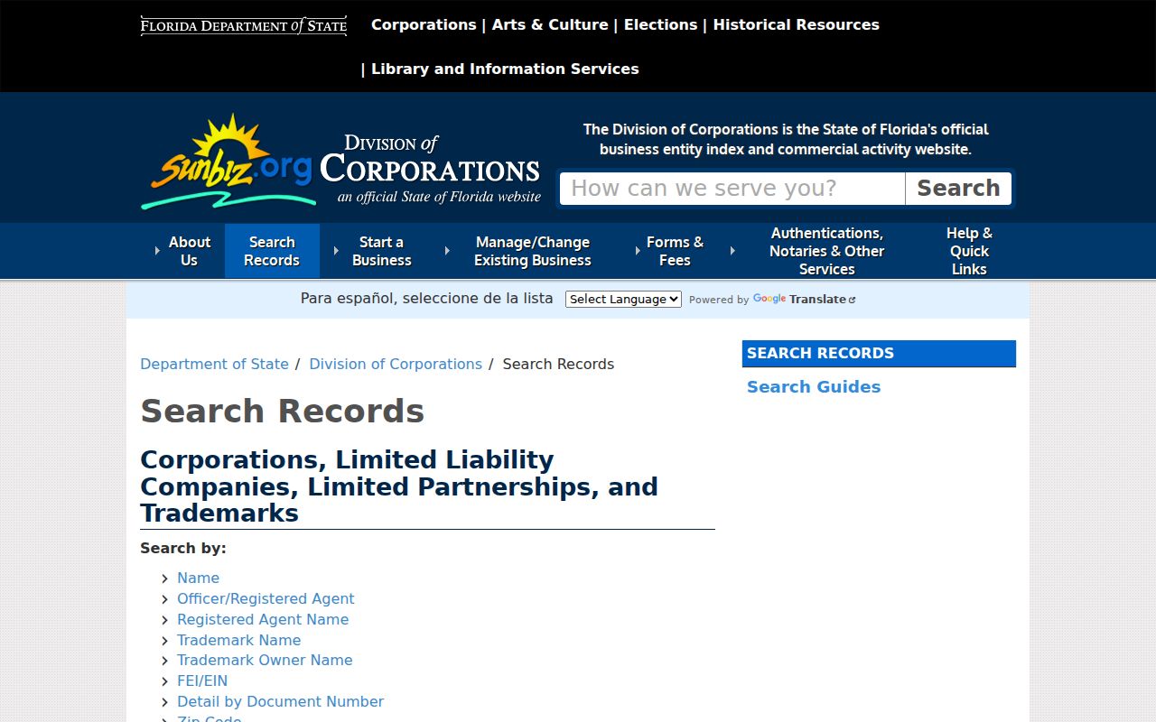Image resolution: width=1156 pixels, height=722 pixels.
Task: Expand the About Us menu arrow
Action: (157, 251)
